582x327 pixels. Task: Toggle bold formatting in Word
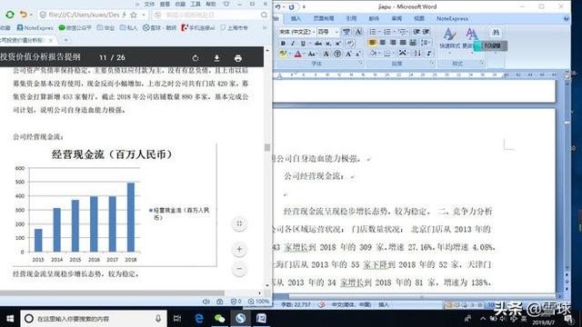(x=283, y=43)
